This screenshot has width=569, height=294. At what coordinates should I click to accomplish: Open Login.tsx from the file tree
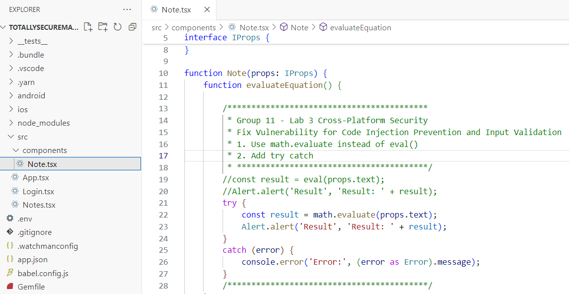(x=38, y=191)
